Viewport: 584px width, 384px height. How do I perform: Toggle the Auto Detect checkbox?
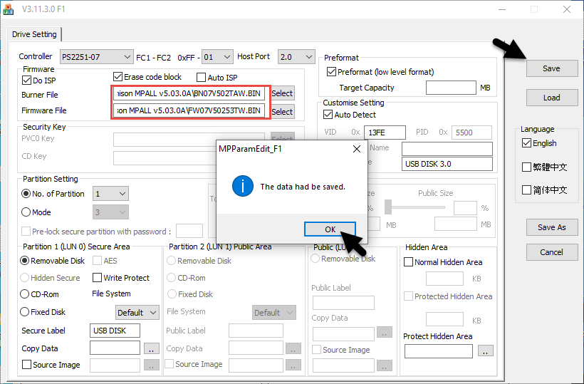(x=328, y=114)
